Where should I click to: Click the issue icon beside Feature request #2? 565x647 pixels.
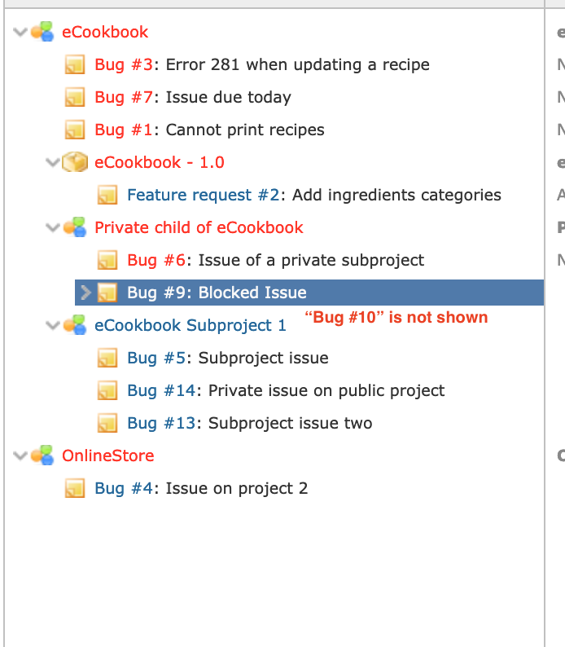coord(107,196)
